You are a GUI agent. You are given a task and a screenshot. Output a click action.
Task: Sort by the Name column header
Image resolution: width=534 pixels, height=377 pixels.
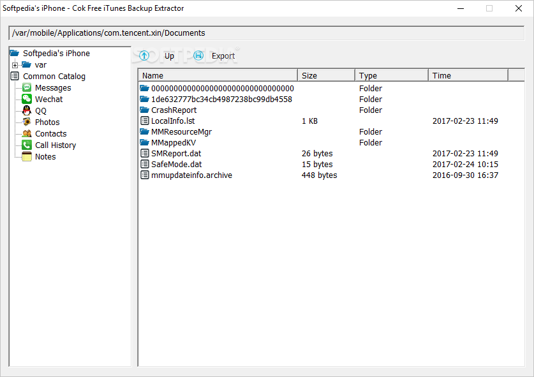[x=218, y=75]
